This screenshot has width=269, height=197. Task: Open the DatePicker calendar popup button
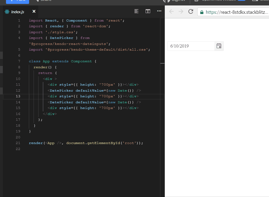point(219,46)
